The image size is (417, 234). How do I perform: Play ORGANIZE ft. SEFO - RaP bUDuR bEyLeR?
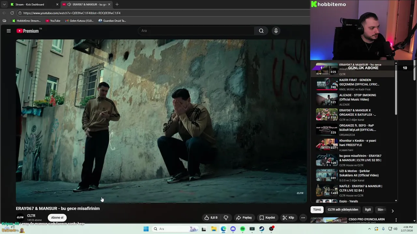(353, 130)
